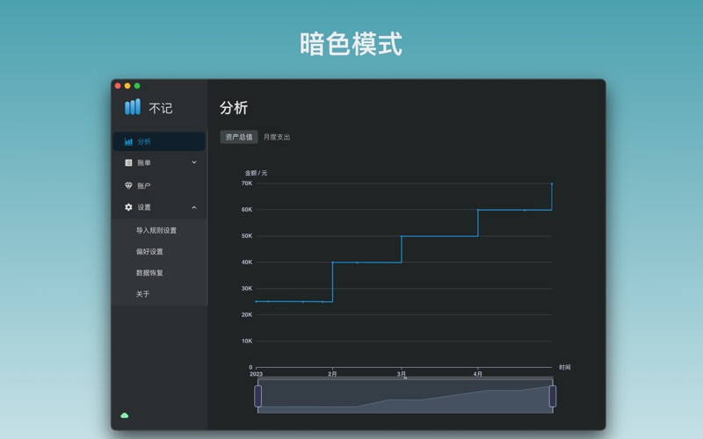Open the 账单 sidebar item
This screenshot has height=439, width=703.
tap(159, 162)
